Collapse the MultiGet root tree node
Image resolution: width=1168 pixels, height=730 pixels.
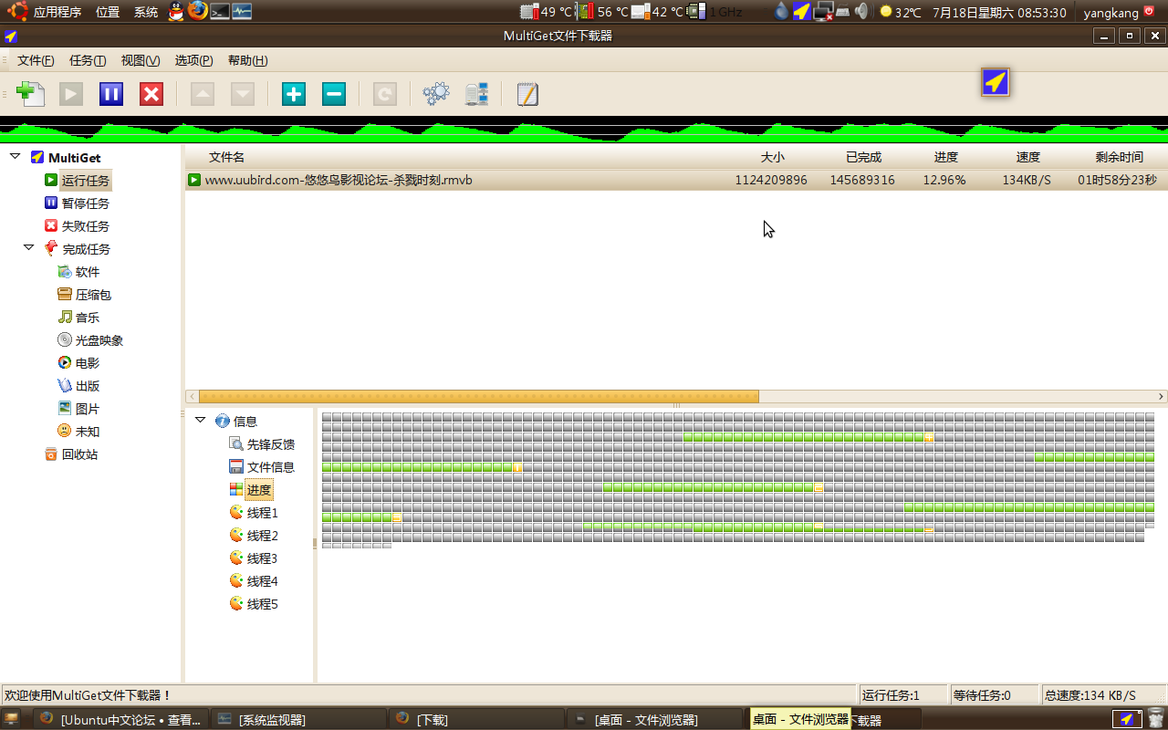click(15, 157)
